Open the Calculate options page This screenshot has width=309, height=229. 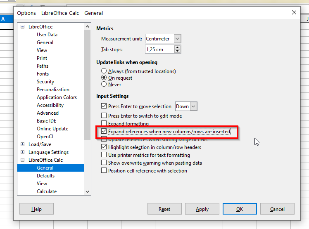(47, 191)
